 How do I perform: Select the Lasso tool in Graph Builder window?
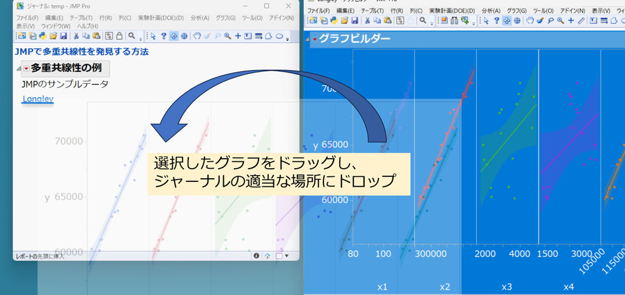[x=551, y=21]
